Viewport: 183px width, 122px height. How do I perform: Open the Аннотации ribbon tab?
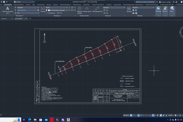click(8, 5)
